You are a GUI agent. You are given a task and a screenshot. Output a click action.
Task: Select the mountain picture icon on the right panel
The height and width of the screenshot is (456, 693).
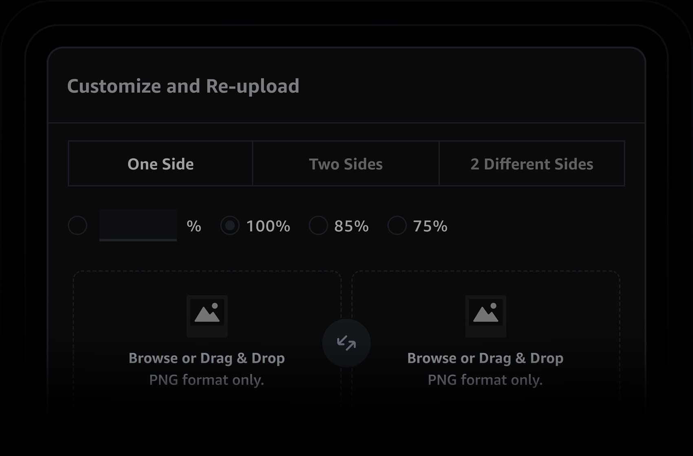(x=486, y=316)
